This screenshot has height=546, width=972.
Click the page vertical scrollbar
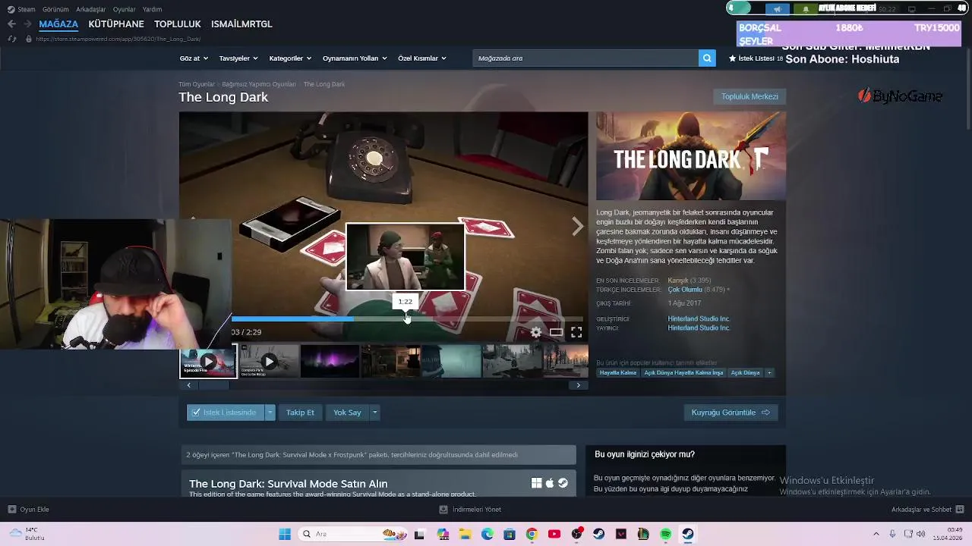click(x=968, y=87)
